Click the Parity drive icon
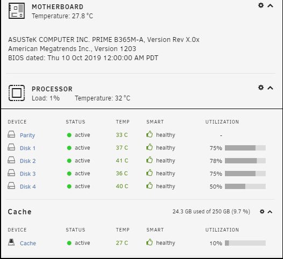 click(x=11, y=134)
